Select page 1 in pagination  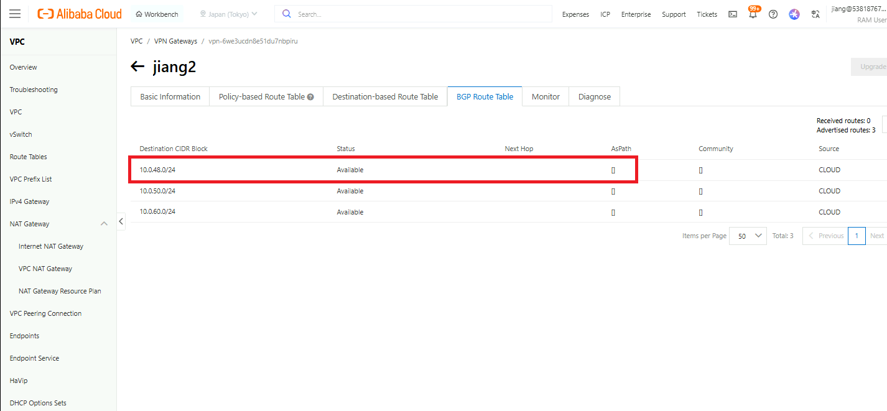coord(857,236)
